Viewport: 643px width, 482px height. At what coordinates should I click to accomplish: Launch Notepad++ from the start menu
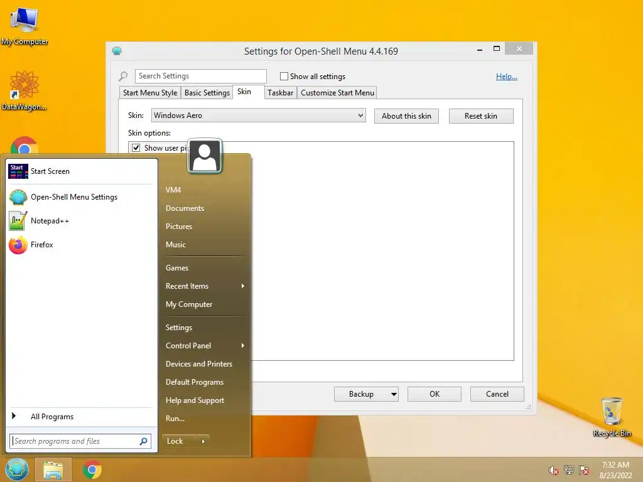(x=81, y=221)
